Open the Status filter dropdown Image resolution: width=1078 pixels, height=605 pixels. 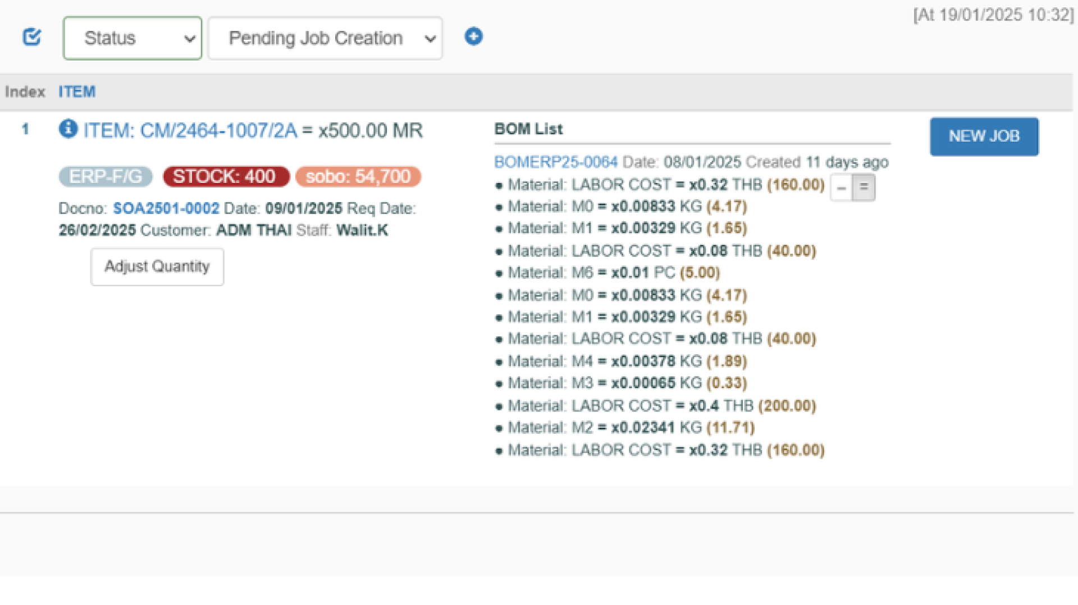(133, 38)
